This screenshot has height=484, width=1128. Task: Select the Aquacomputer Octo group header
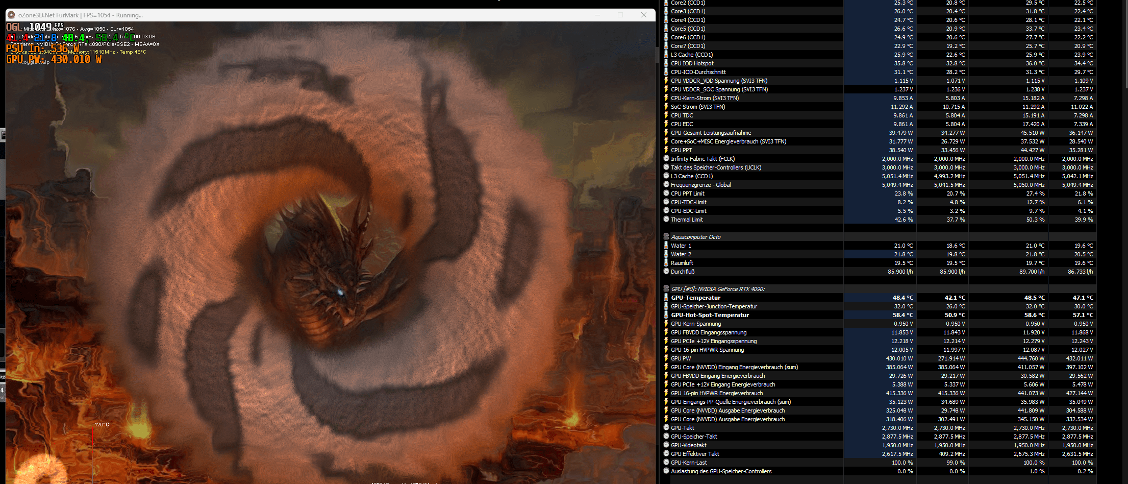[x=695, y=237]
